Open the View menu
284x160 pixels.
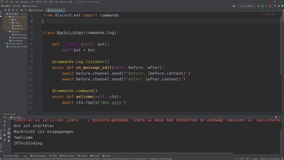pos(17,2)
